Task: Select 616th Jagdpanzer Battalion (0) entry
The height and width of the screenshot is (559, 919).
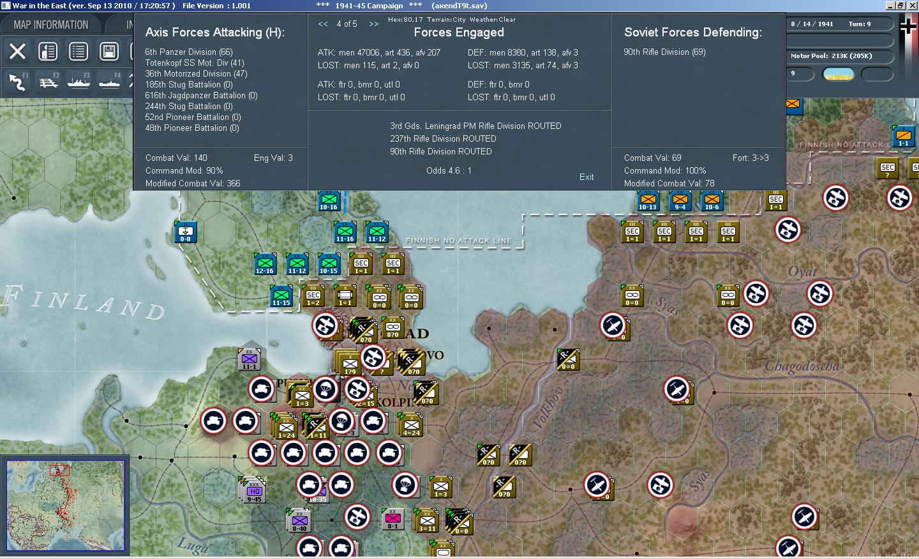Action: pos(201,95)
